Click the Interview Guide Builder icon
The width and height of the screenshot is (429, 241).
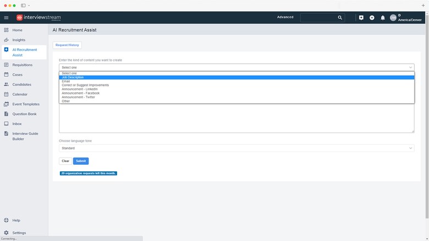tap(6, 133)
